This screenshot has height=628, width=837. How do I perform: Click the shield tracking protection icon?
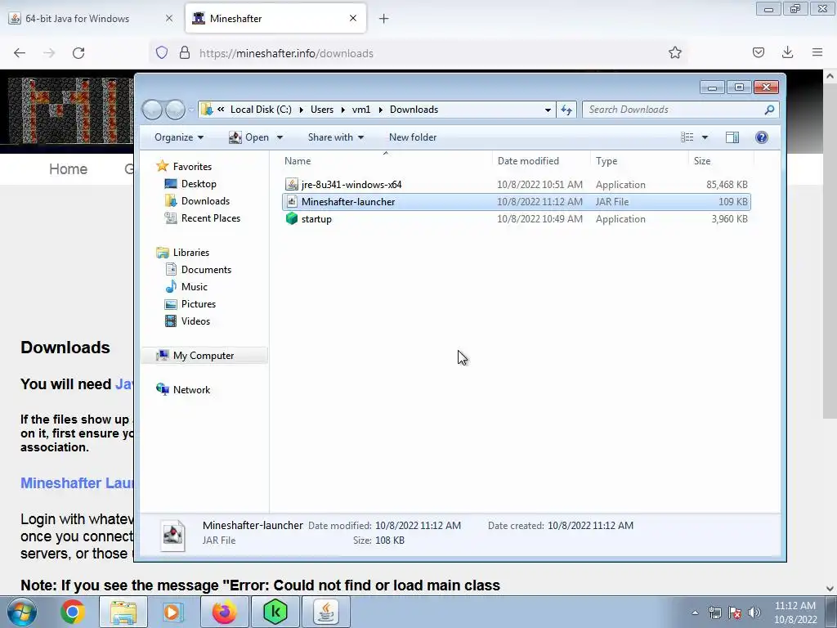[x=162, y=52]
